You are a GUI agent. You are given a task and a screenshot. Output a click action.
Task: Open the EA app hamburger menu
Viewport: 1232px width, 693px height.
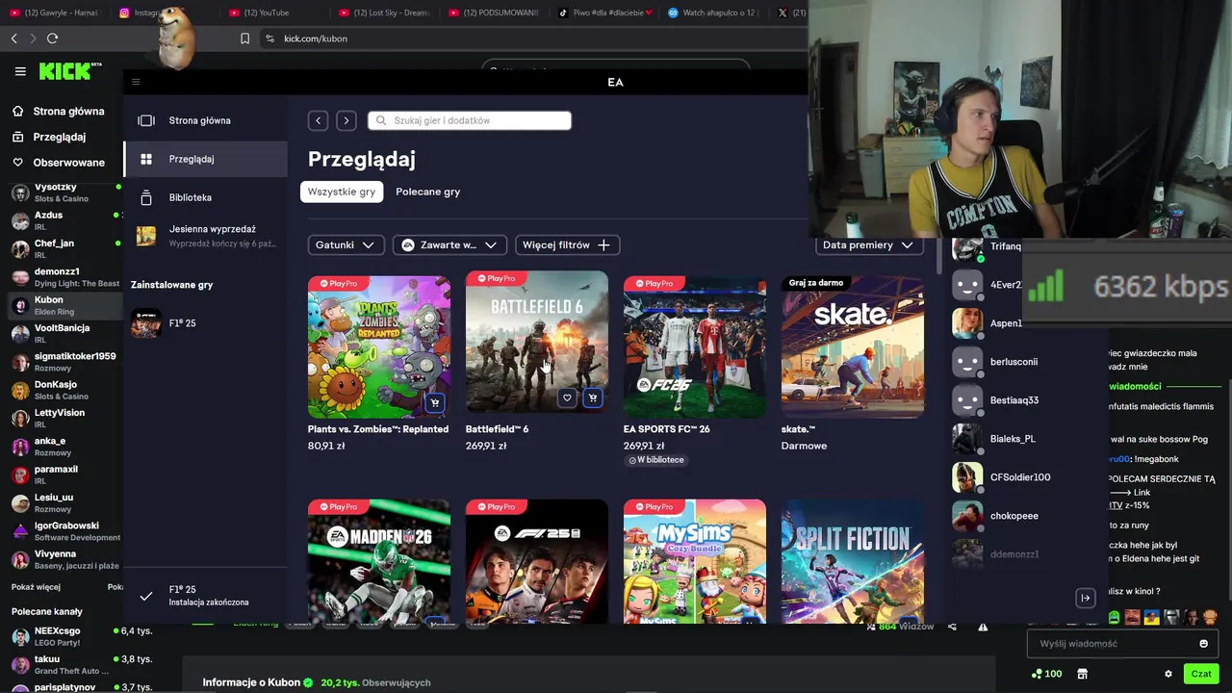click(136, 83)
